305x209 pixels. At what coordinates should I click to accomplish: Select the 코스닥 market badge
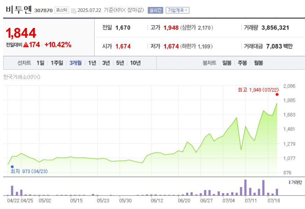(61, 10)
